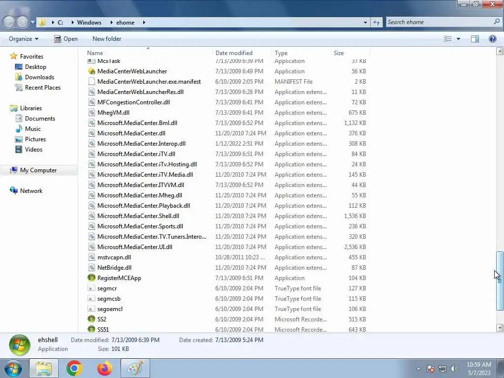Select Microsoft.MediaCenter.Shell.dll file
This screenshot has height=378, width=504.
click(x=138, y=216)
